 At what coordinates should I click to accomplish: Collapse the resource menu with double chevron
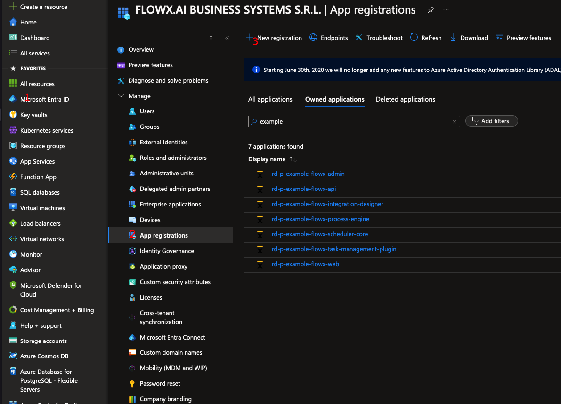(x=227, y=38)
